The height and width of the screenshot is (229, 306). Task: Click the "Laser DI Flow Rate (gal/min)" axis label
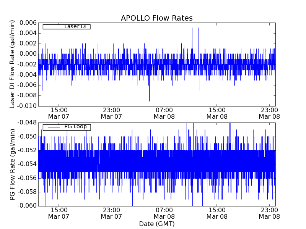pos(13,64)
